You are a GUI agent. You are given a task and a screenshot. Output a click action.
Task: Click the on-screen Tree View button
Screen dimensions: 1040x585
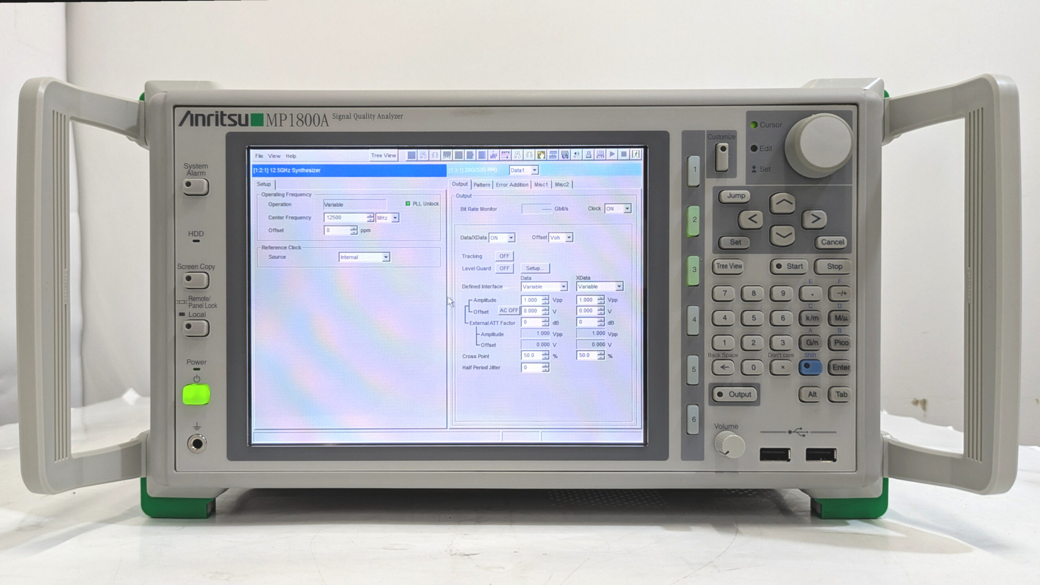tap(383, 156)
